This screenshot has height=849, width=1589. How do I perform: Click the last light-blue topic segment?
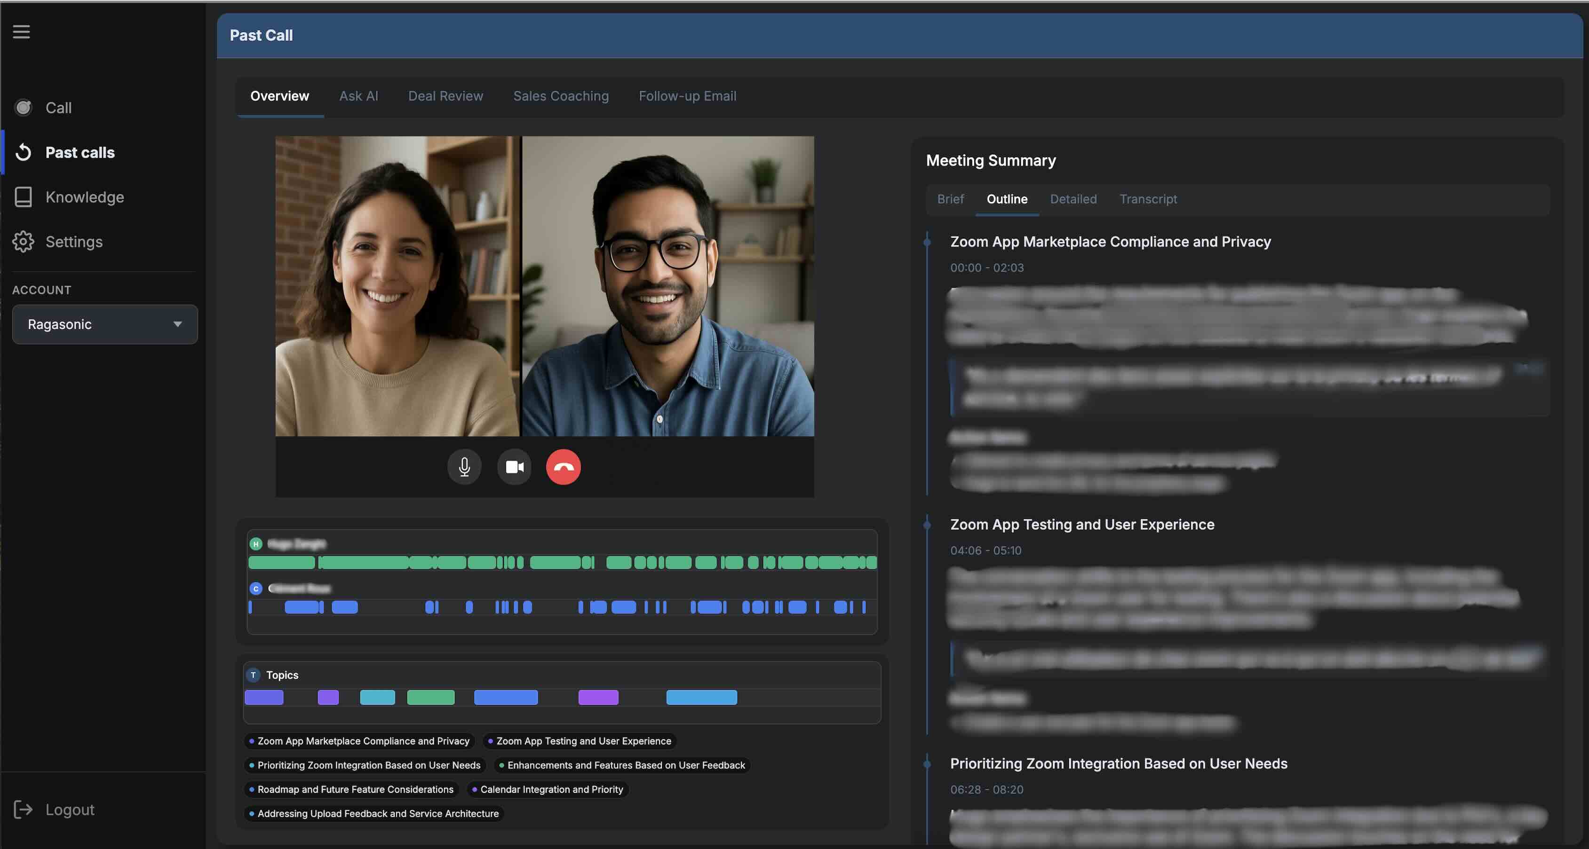click(701, 697)
